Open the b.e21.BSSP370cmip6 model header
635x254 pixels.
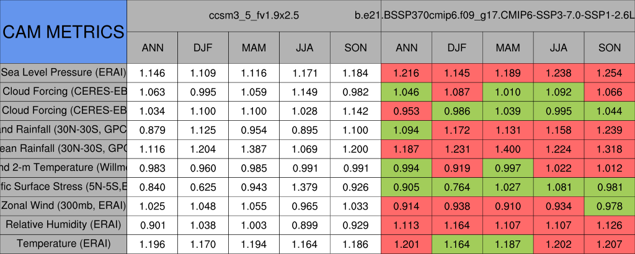(x=507, y=15)
